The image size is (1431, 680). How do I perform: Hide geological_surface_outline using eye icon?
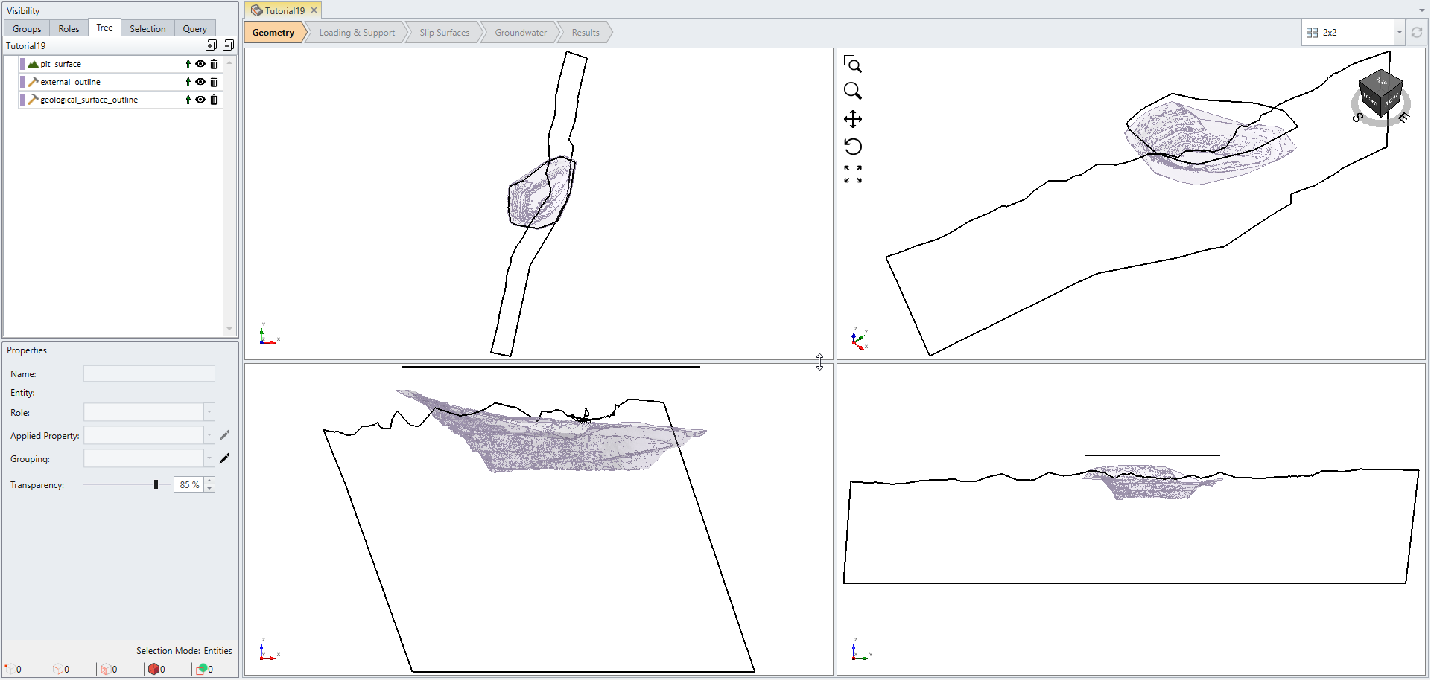tap(200, 100)
